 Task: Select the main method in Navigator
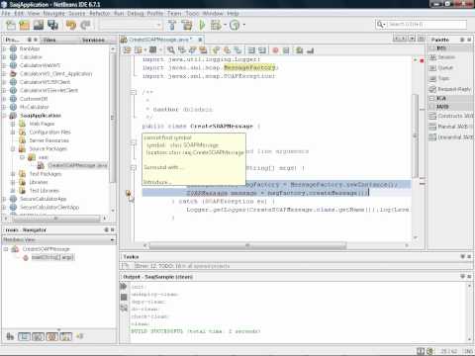point(52,257)
